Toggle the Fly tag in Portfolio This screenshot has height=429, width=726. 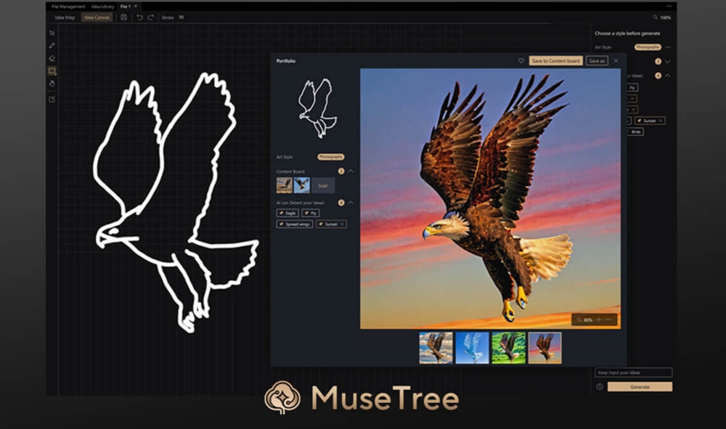coord(311,213)
